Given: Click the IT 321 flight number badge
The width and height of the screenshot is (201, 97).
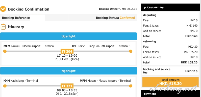Looking at the screenshot, I should point(67,86).
